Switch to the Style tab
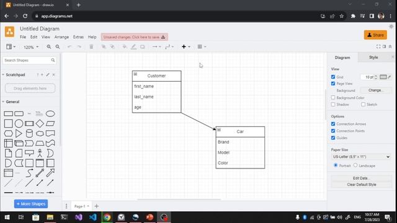 373,58
